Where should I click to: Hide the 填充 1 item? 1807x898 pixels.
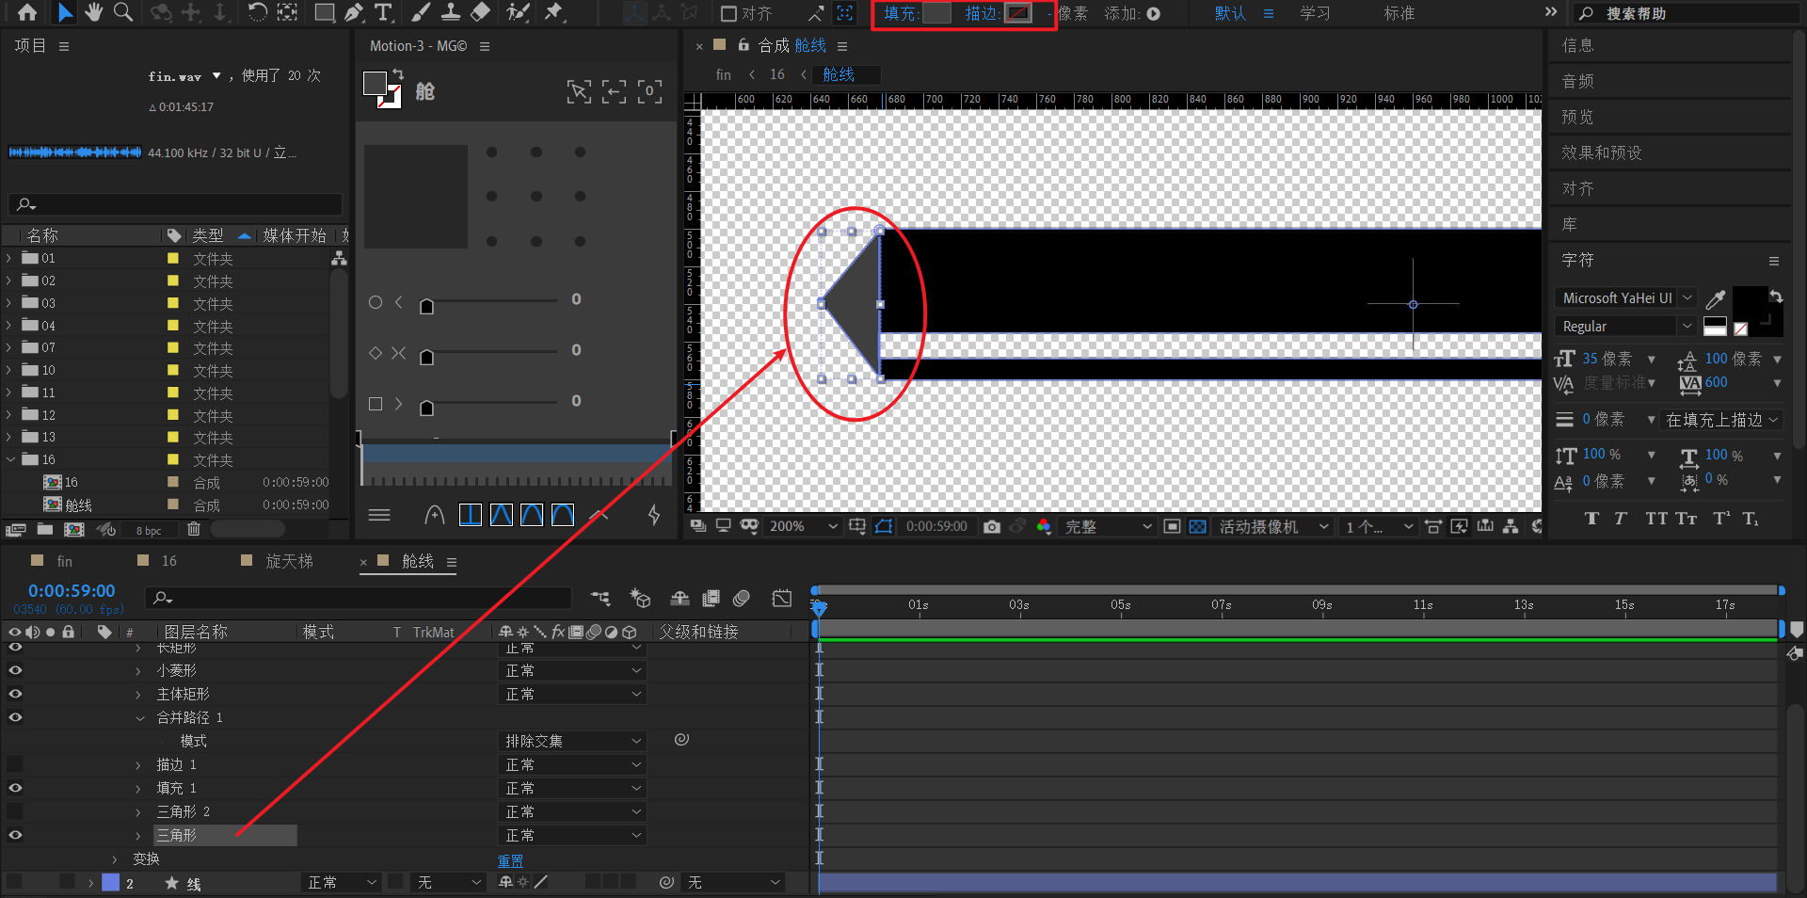tap(15, 788)
